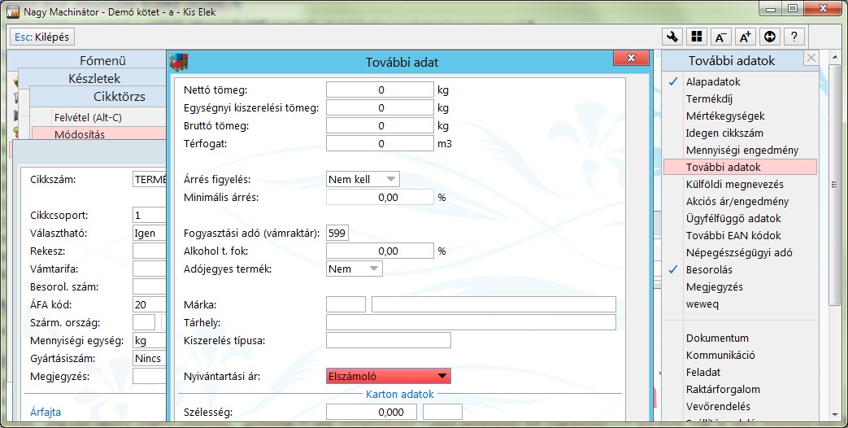The height and width of the screenshot is (428, 848).
Task: Select Besorolás in side panel
Action: tap(709, 269)
